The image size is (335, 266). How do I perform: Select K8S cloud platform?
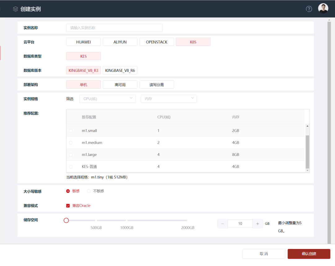coord(193,42)
